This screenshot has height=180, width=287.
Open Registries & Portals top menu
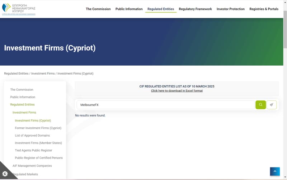point(264,9)
